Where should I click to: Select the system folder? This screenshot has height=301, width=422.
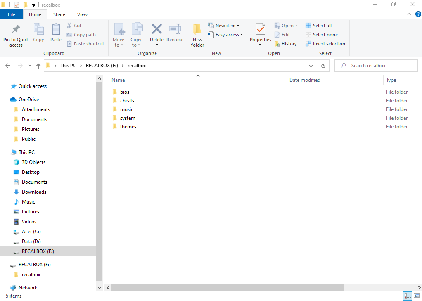(128, 118)
